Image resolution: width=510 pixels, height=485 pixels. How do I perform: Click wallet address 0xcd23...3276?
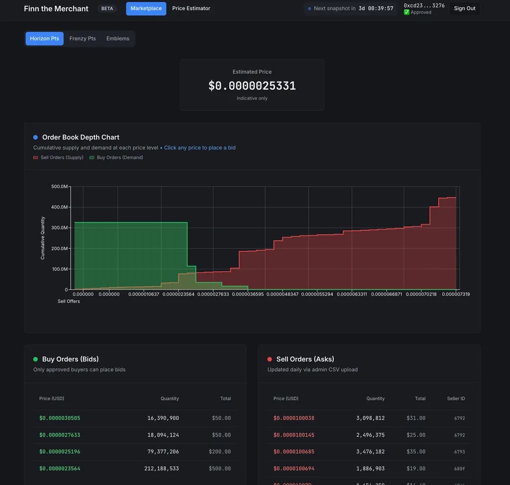[x=424, y=5]
